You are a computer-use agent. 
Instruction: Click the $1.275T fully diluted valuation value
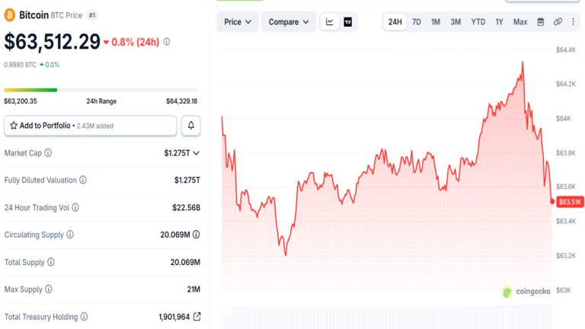pyautogui.click(x=187, y=180)
